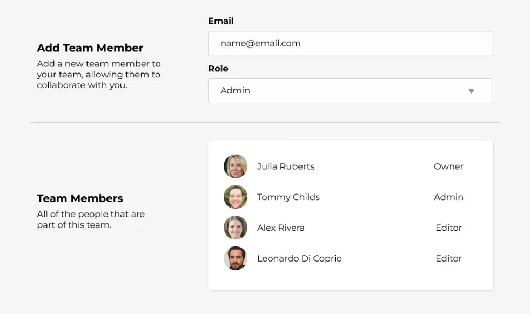Click the Role field label
Viewport: 530px width, 314px height.
218,69
